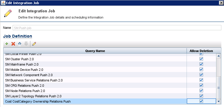Image resolution: width=224 pixels, height=107 pixels.
Task: Click the green plus Add query icon
Action: pos(6,44)
